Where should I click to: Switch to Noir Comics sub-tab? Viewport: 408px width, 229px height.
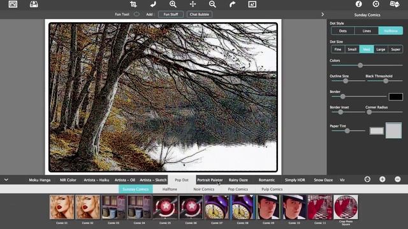[204, 189]
